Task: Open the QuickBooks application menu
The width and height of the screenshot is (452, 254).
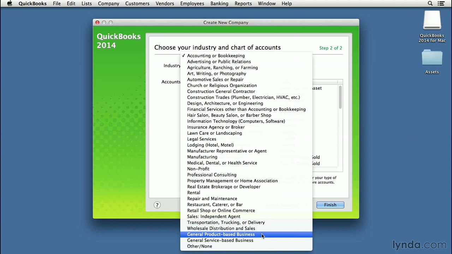Action: [x=32, y=4]
